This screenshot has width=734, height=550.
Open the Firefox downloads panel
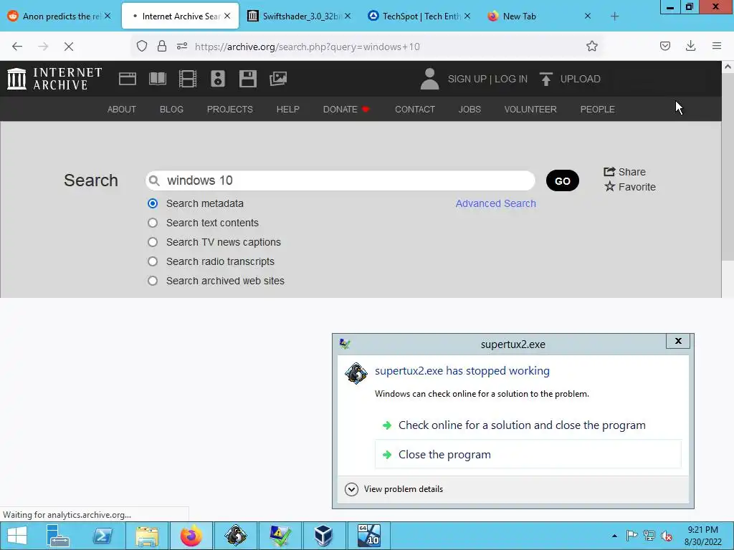[690, 47]
